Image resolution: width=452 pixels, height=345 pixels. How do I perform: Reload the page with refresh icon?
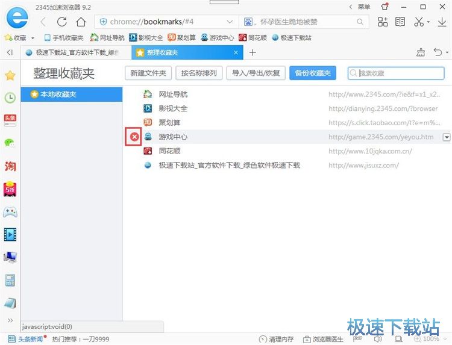61,22
